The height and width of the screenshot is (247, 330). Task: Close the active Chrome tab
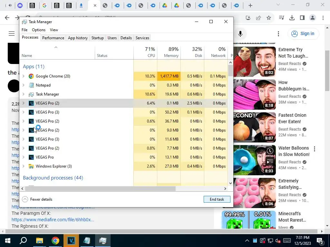[95, 6]
